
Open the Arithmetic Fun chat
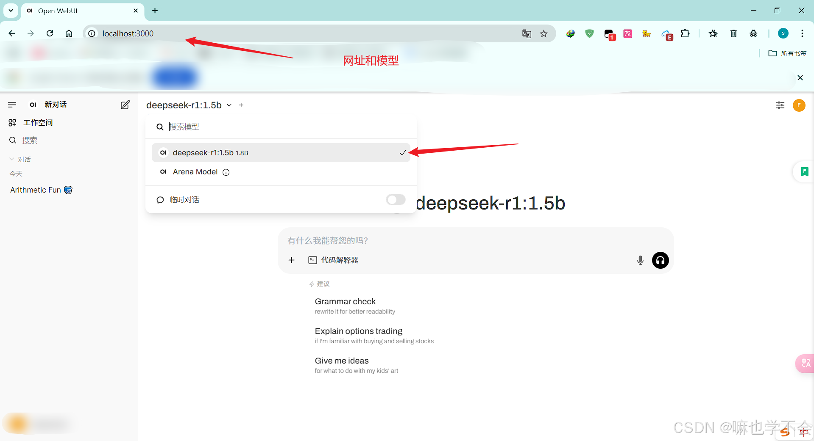tap(41, 190)
